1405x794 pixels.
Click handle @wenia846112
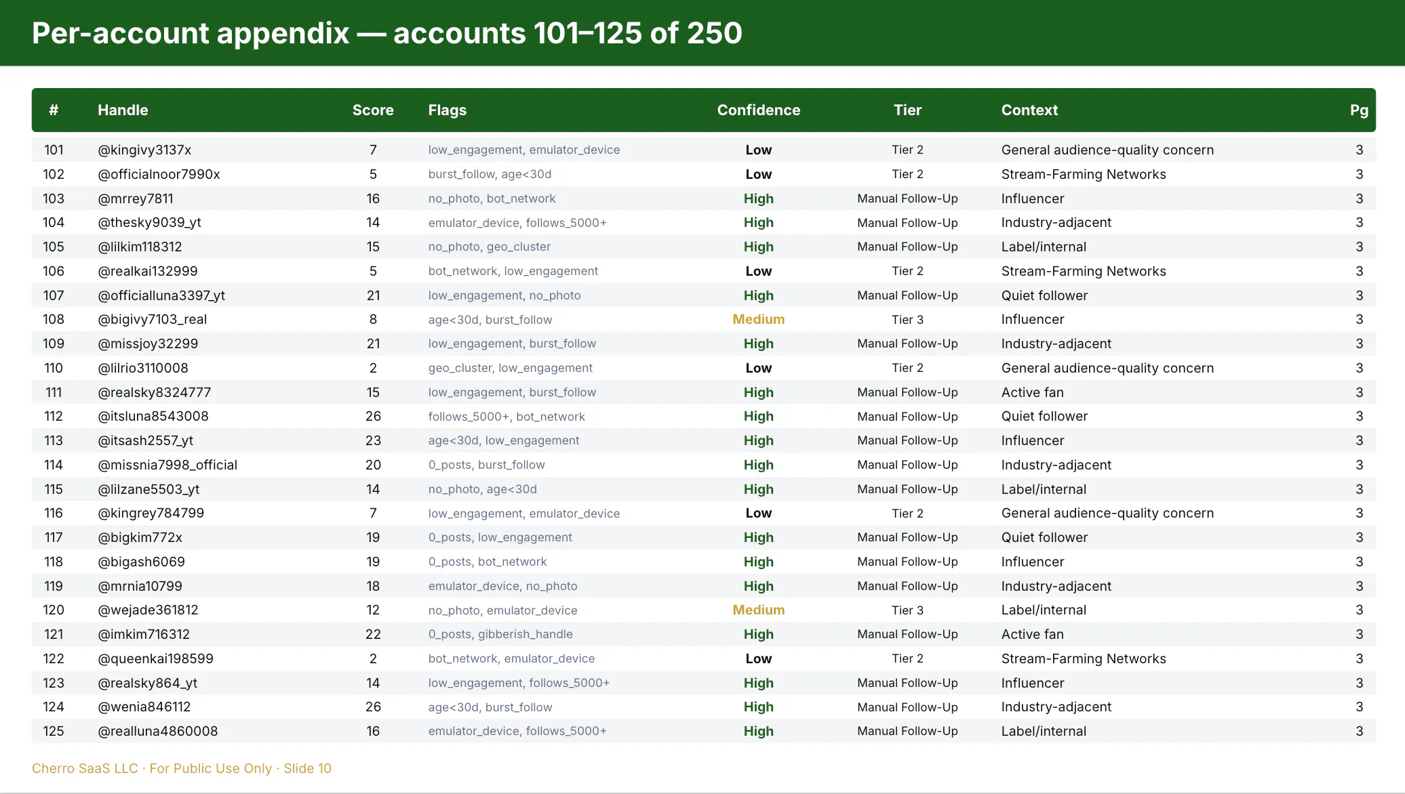(144, 707)
